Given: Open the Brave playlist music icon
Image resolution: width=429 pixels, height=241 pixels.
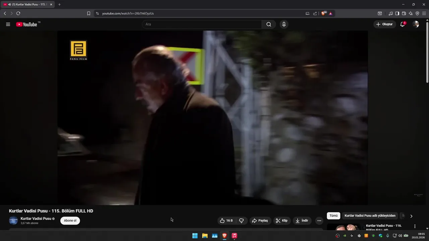Looking at the screenshot, I should [390, 13].
